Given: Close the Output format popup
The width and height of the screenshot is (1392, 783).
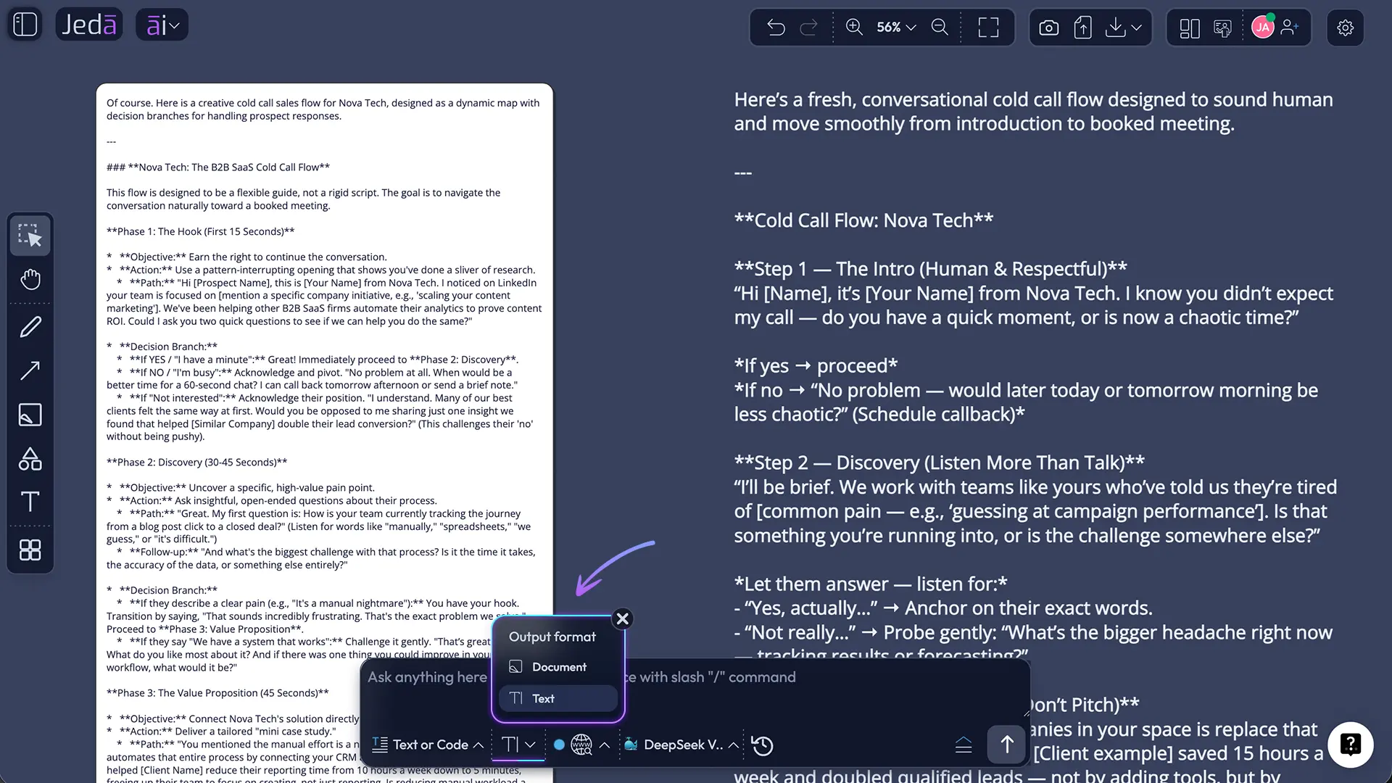Looking at the screenshot, I should (622, 618).
